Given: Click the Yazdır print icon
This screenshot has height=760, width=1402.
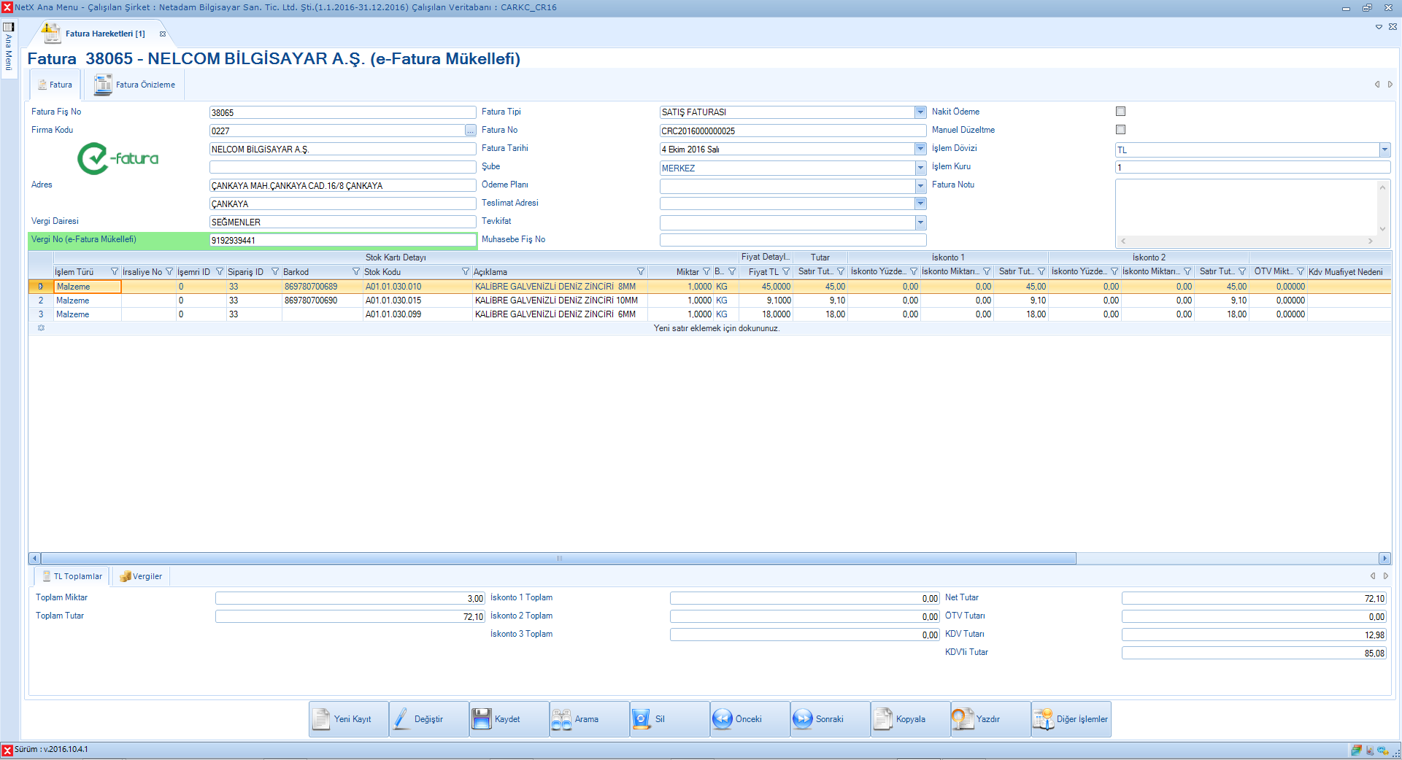Looking at the screenshot, I should tap(963, 719).
